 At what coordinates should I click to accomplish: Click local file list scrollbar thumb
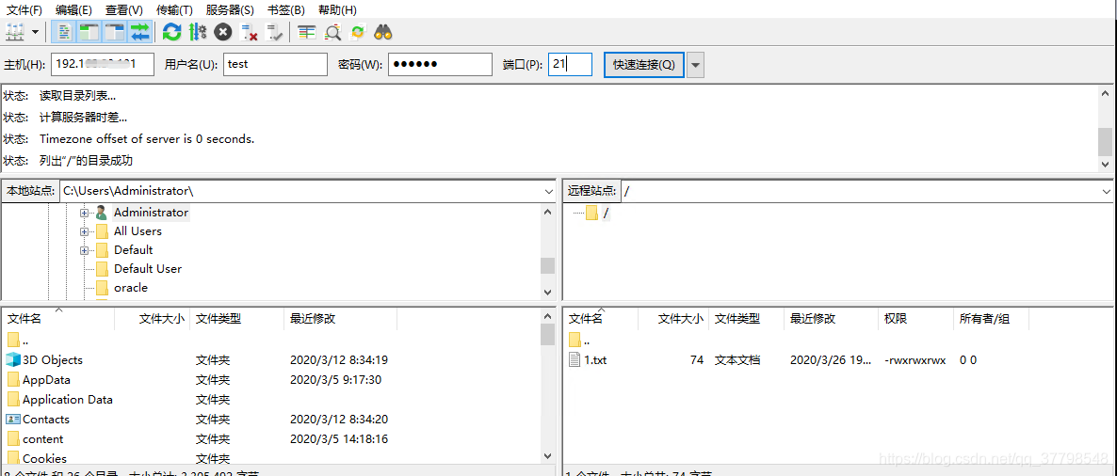(x=547, y=334)
